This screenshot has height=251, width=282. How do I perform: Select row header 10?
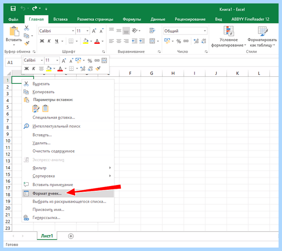8,141
